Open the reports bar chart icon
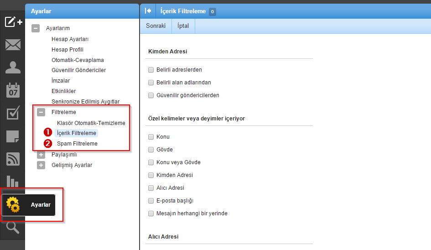The width and height of the screenshot is (431, 250). coord(13,181)
